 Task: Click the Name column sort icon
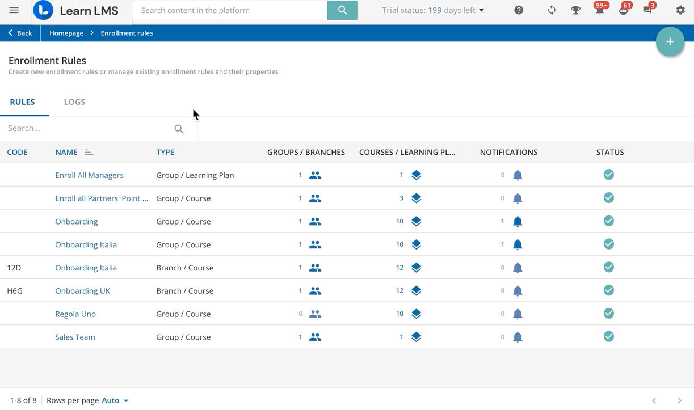(x=89, y=152)
